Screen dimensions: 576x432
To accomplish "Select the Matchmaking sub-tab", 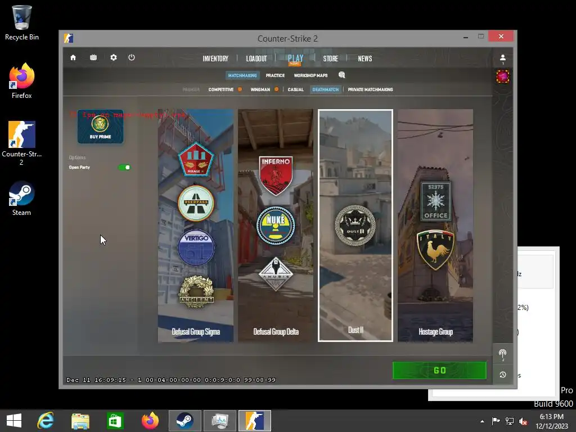I will tap(242, 75).
